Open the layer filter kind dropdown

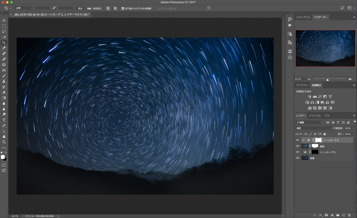(309, 123)
